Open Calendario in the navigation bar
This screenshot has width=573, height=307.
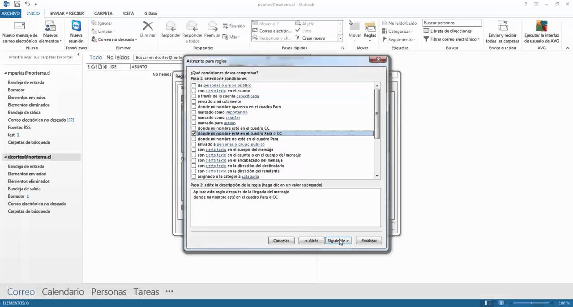(x=63, y=292)
